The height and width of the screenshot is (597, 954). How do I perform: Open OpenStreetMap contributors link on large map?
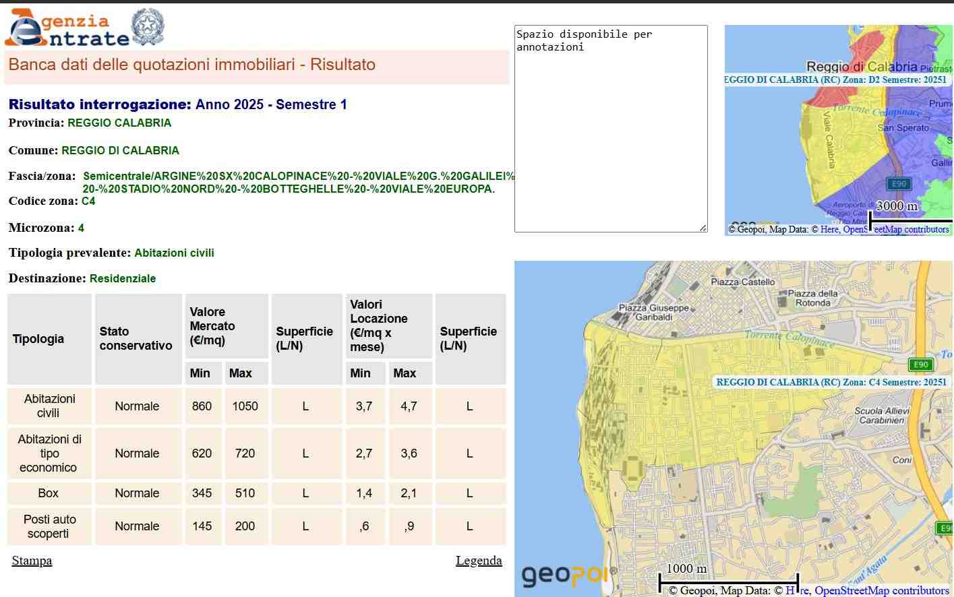tap(881, 591)
